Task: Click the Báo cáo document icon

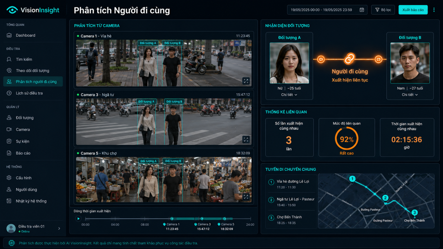Action: tap(9, 153)
